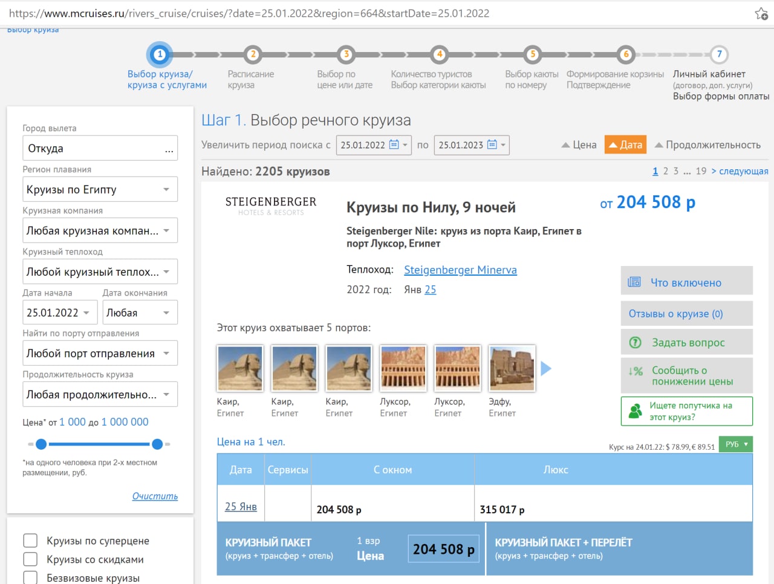Sort results by 'Цена'
The height and width of the screenshot is (584, 774).
pos(579,145)
